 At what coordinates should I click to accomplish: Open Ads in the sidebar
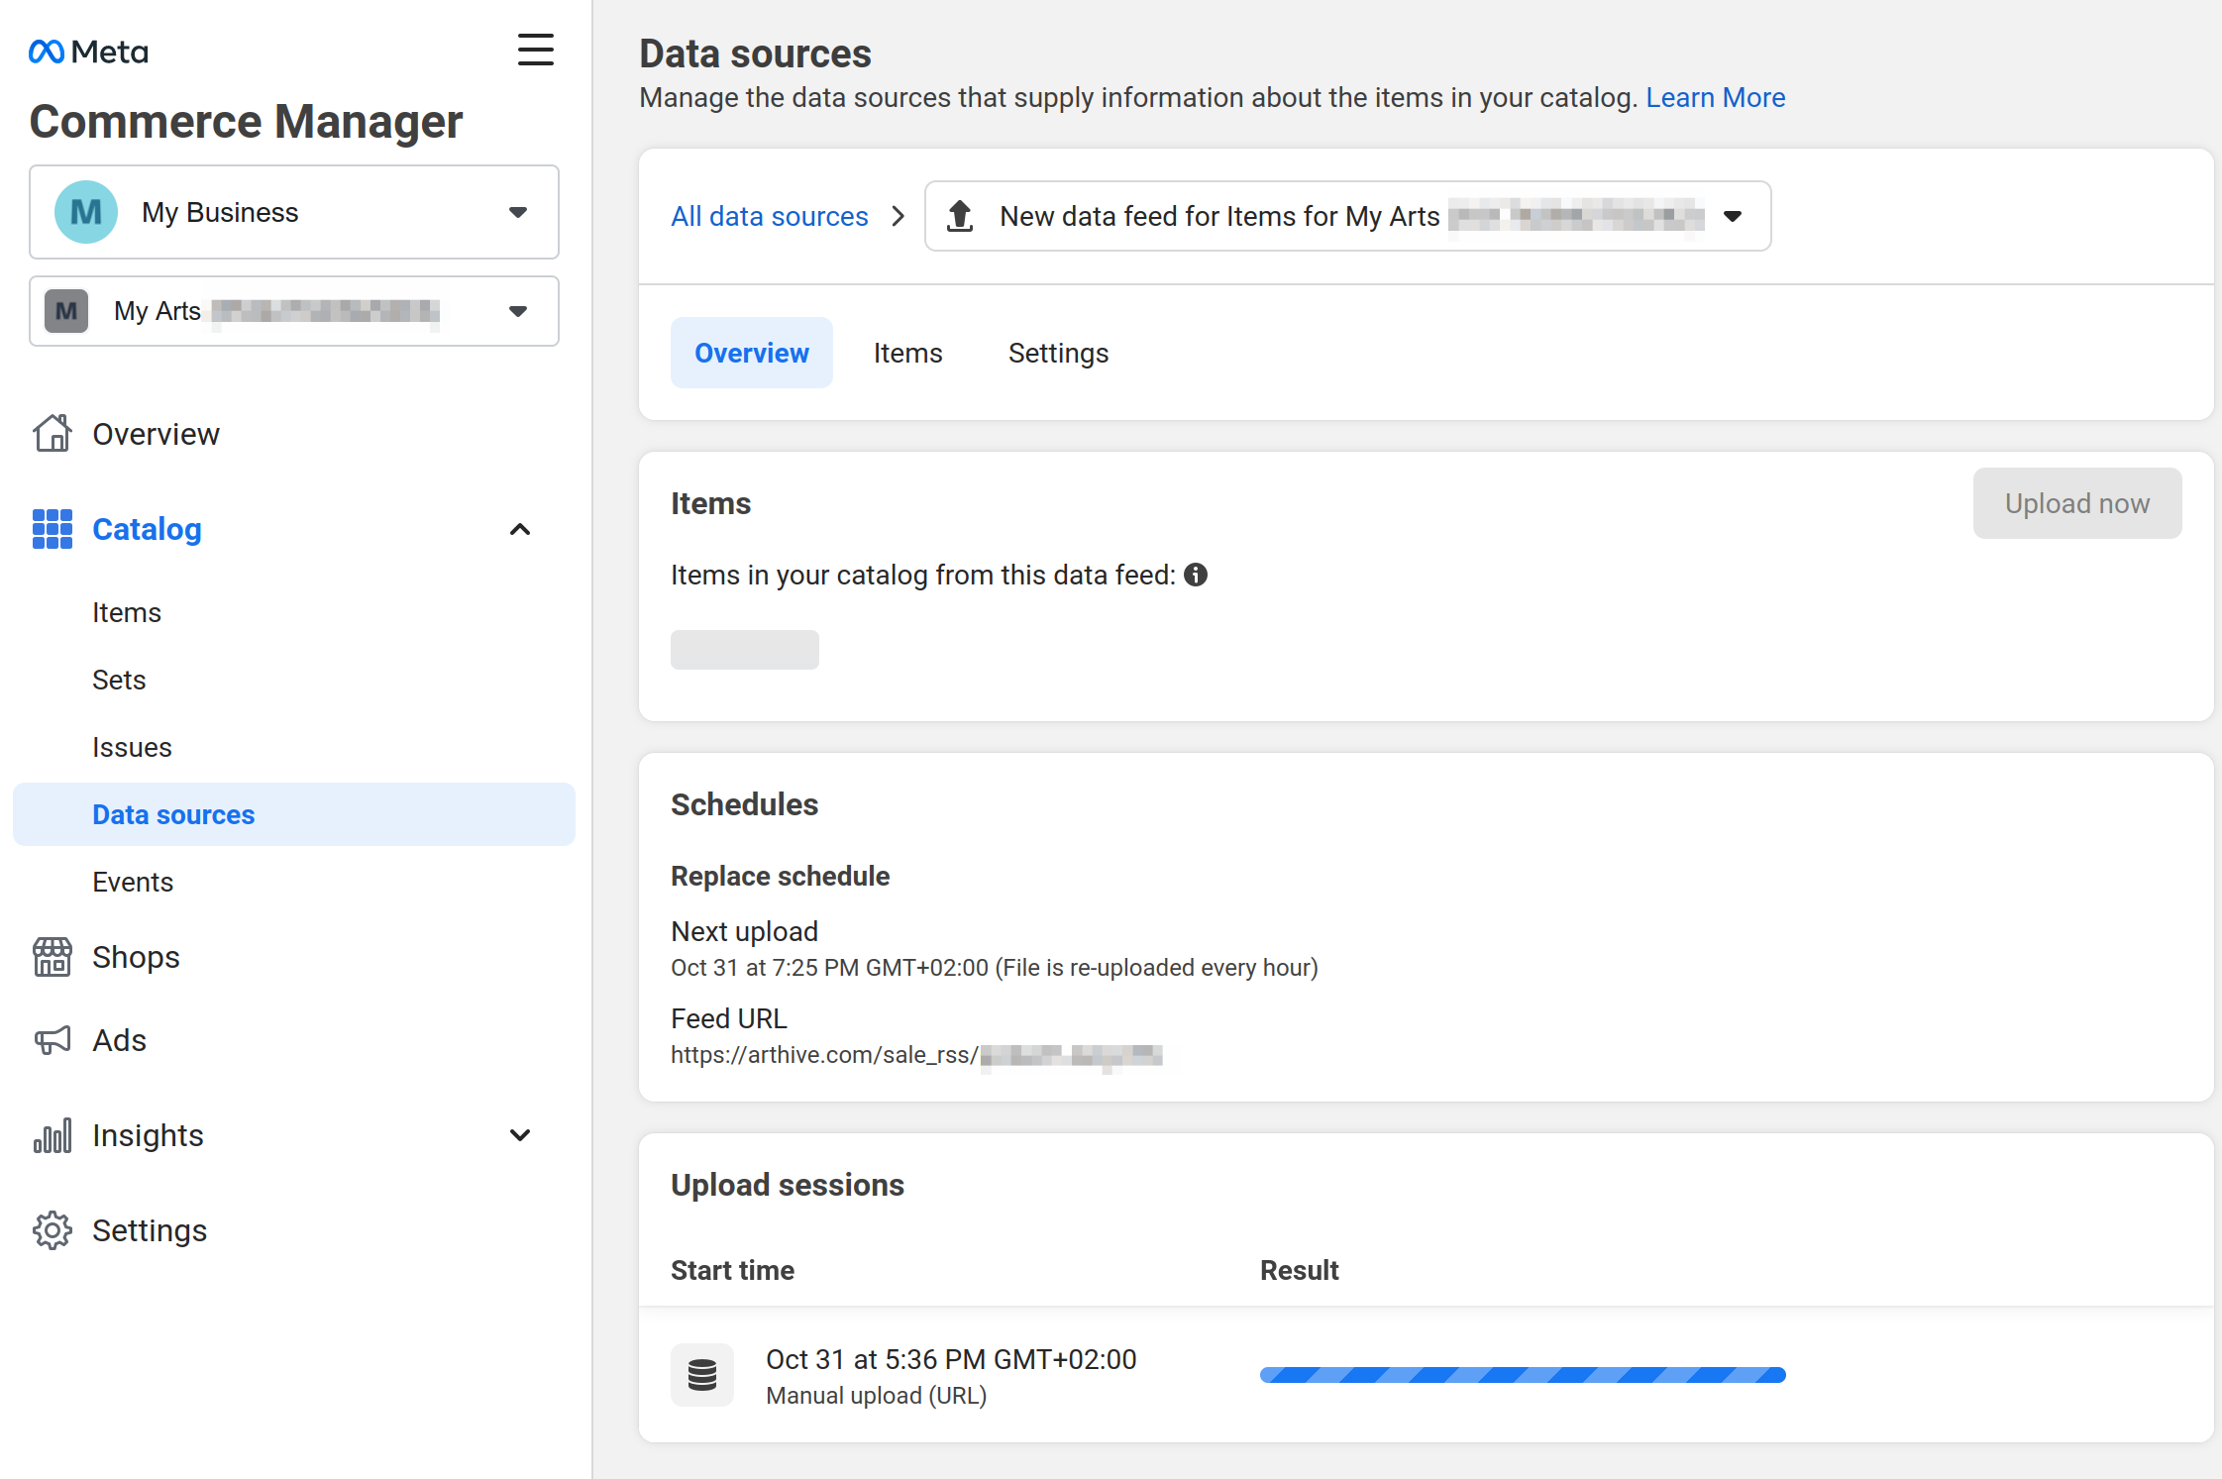119,1040
